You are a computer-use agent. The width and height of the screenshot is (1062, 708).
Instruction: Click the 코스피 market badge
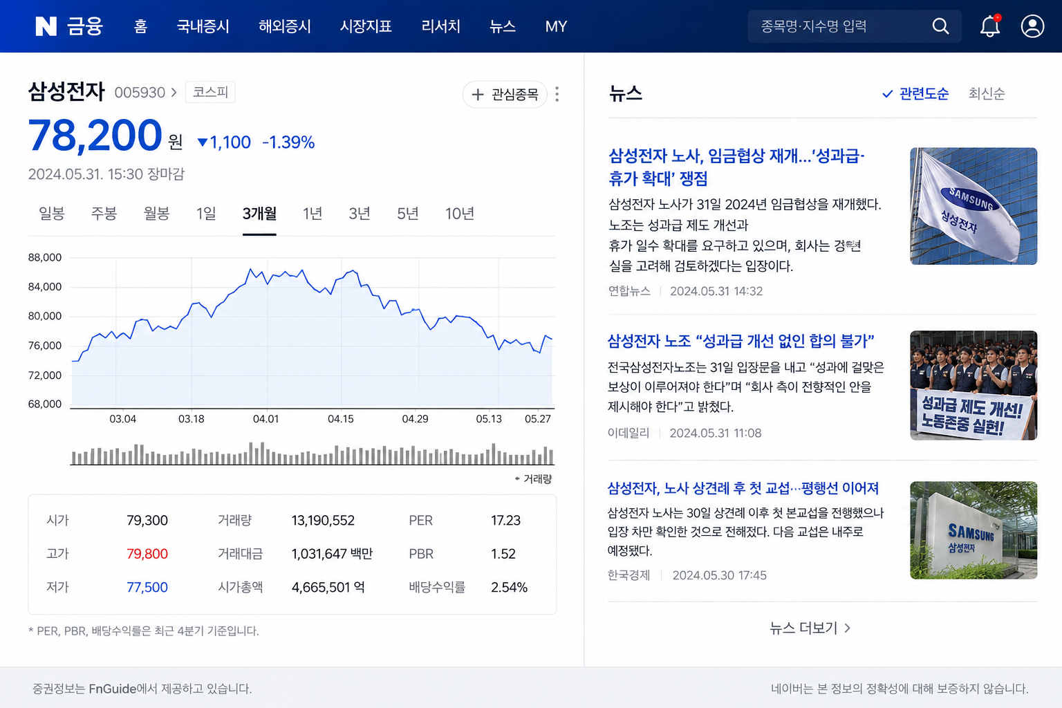tap(210, 92)
